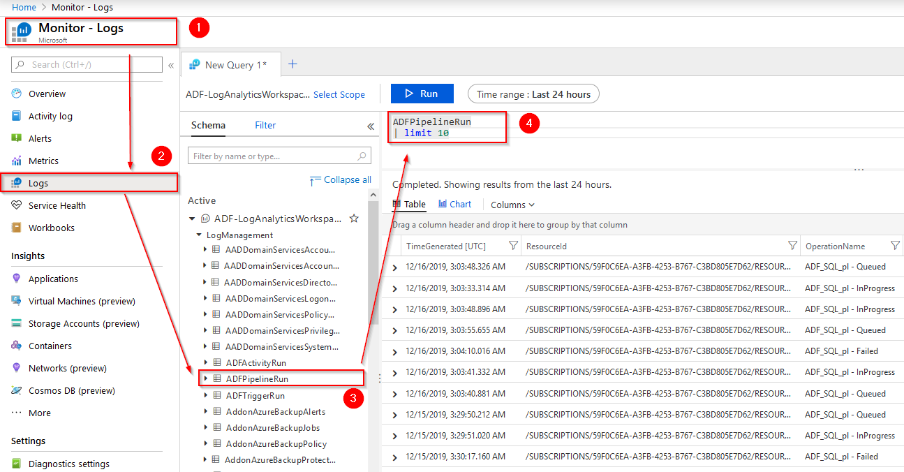Image resolution: width=904 pixels, height=472 pixels.
Task: Select AADDomainServicesSystem... table
Action: (283, 346)
